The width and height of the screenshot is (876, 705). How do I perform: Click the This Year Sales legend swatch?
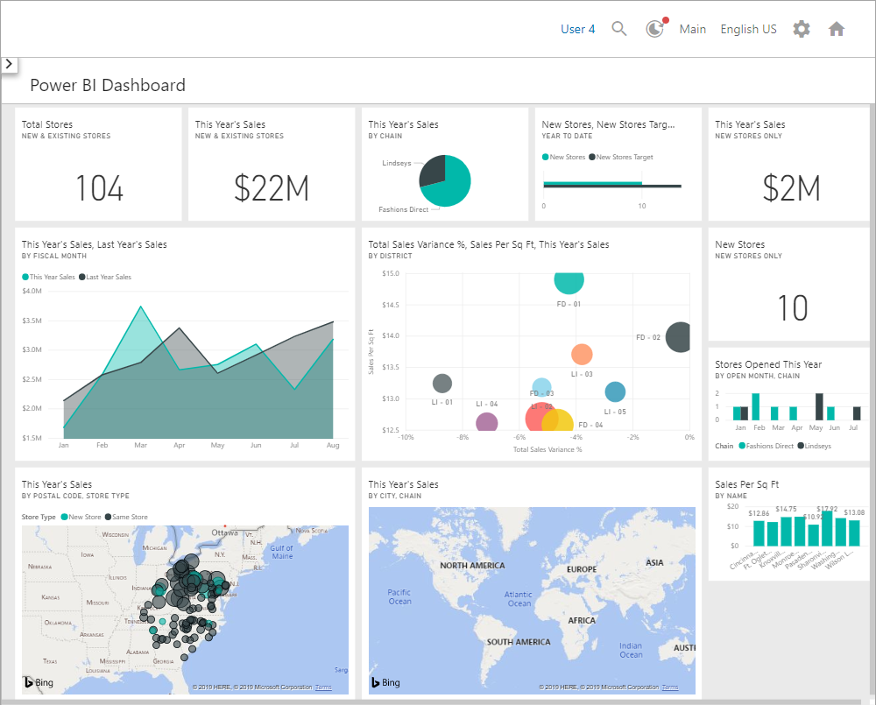(x=25, y=277)
